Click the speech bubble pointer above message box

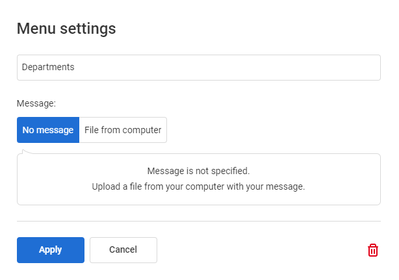point(27,151)
